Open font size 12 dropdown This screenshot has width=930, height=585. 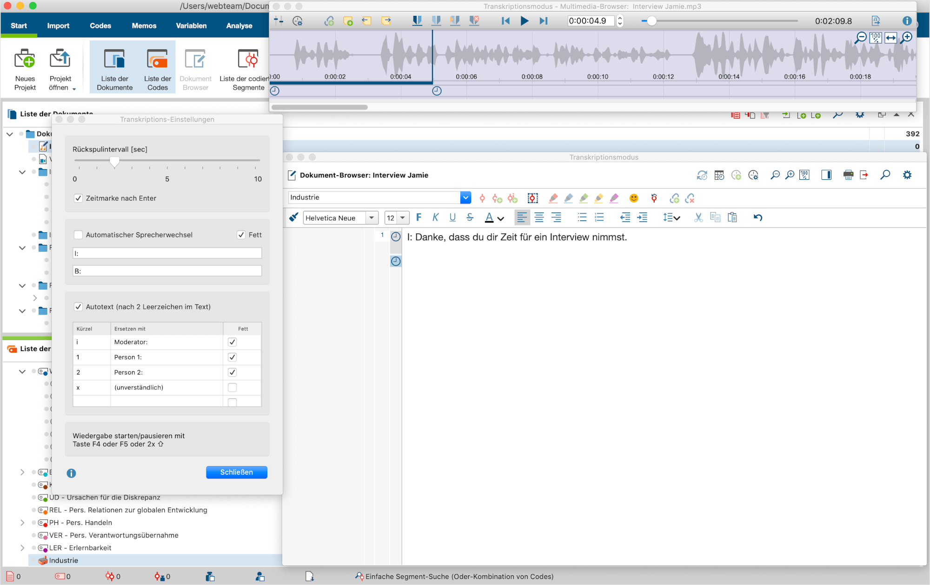click(x=403, y=218)
